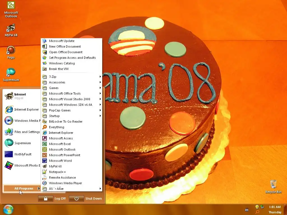The width and height of the screenshot is (287, 215).
Task: Click the Microsoft PowerPoint icon
Action: coord(45,155)
